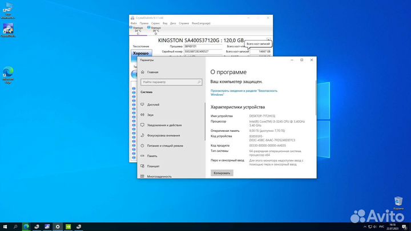Open the Windows Start menu
The width and height of the screenshot is (411, 231).
pyautogui.click(x=5, y=227)
